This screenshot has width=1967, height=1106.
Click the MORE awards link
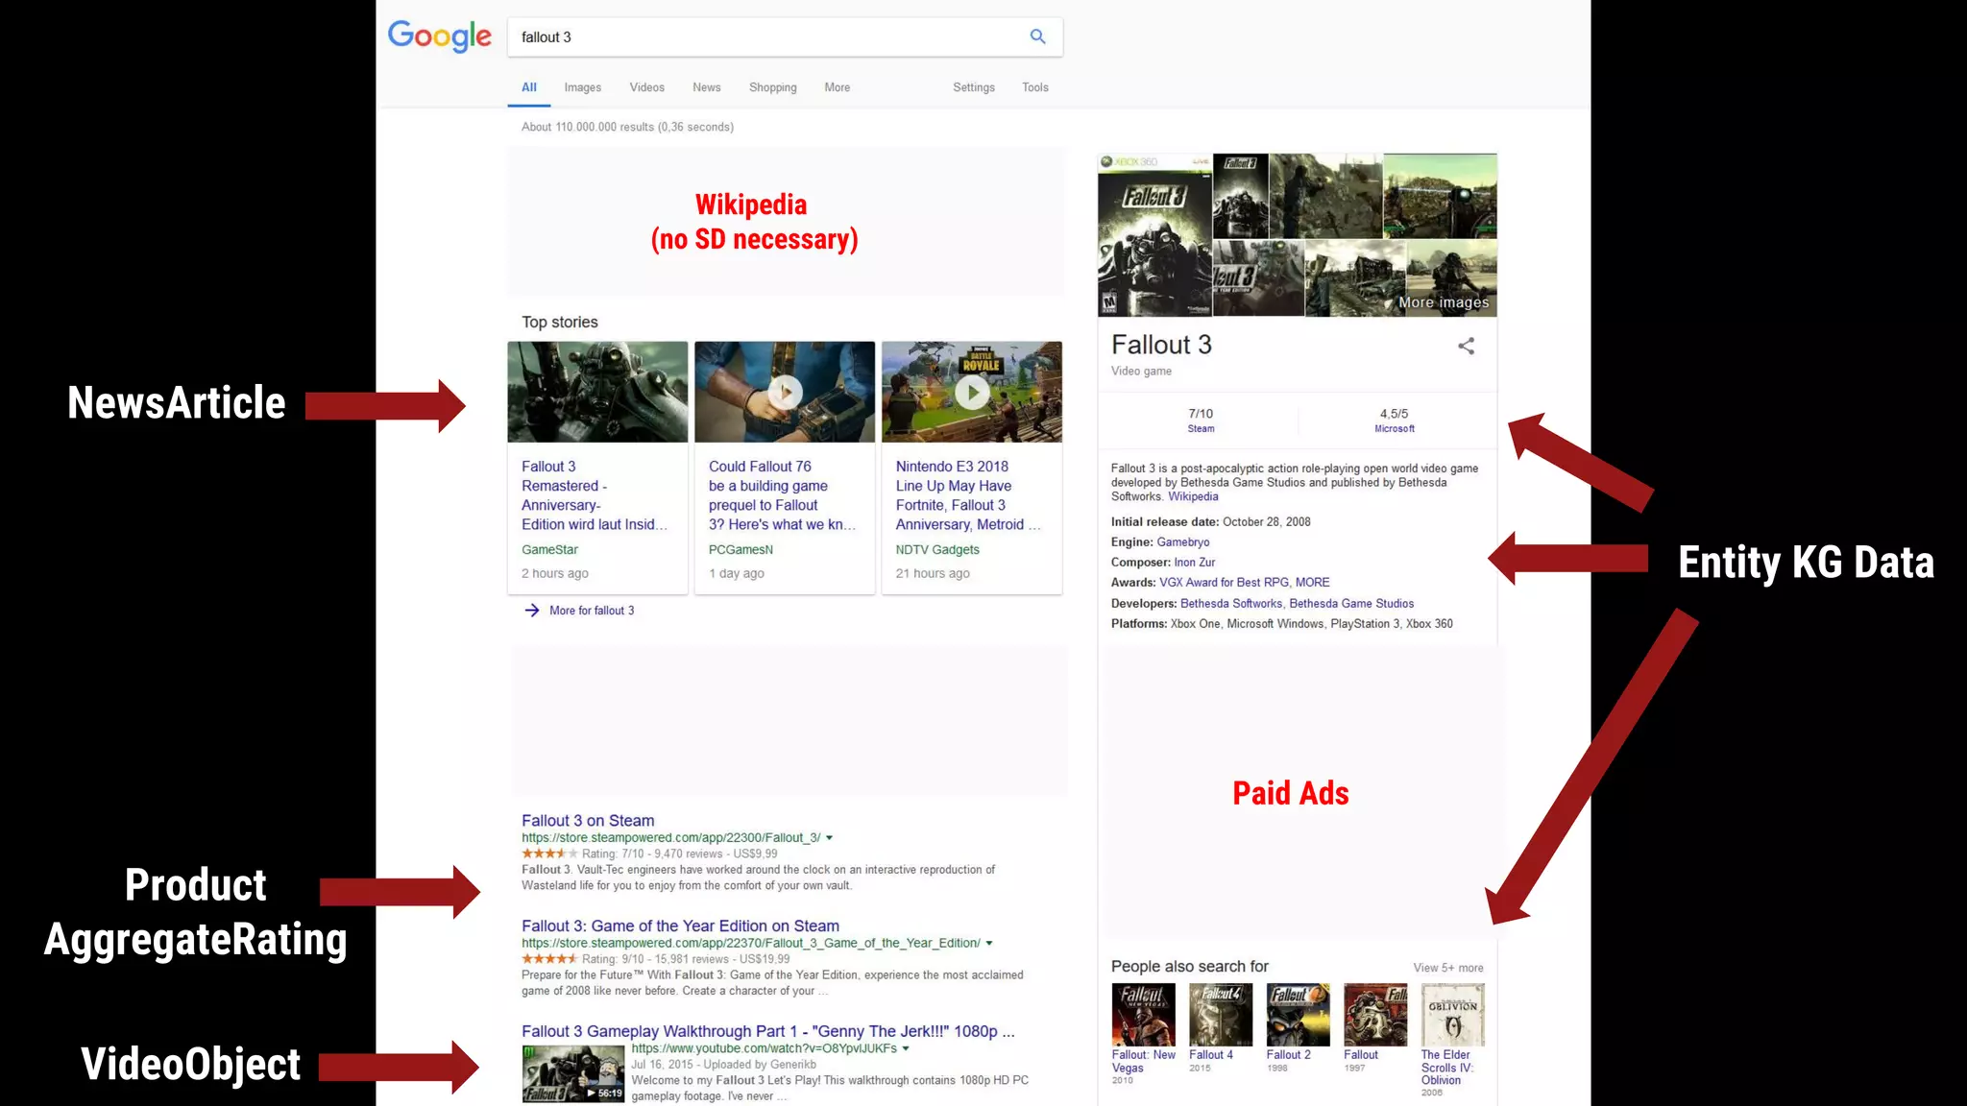[1312, 583]
